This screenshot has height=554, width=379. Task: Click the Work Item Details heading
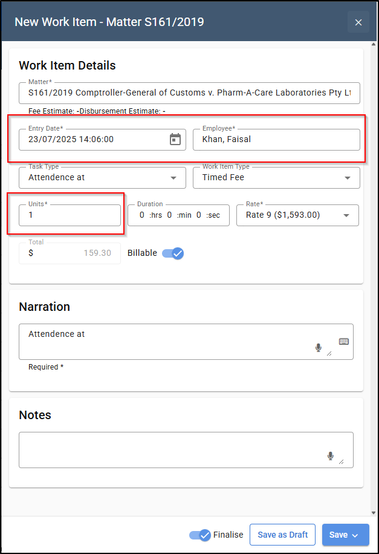67,65
